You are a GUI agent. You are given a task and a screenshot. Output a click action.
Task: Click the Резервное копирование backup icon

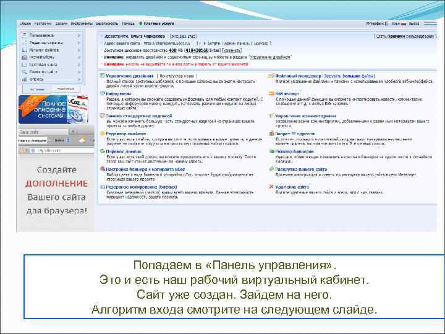103,187
